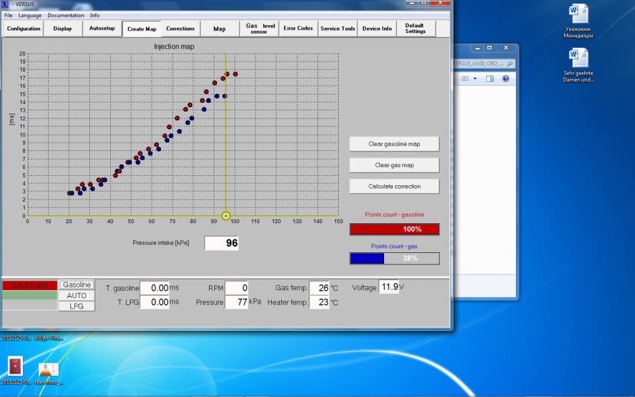Select AUTO fuel mode
Viewport: 635px width, 397px height.
coord(76,296)
